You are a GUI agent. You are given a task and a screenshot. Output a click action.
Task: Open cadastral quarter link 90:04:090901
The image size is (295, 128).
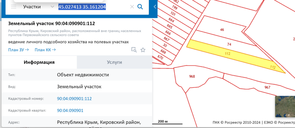70,111
